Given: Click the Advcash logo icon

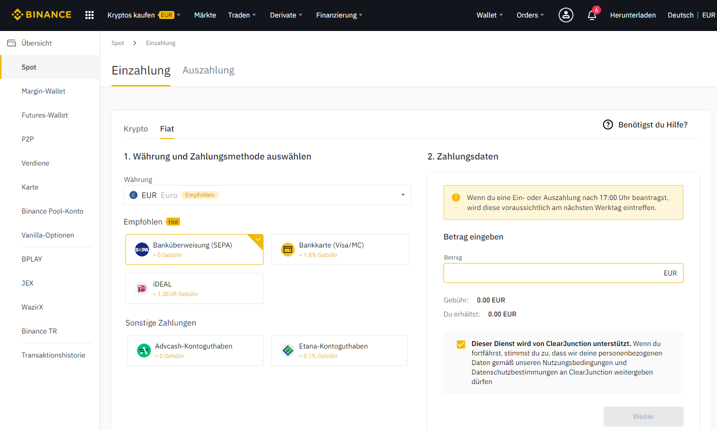Looking at the screenshot, I should [144, 350].
